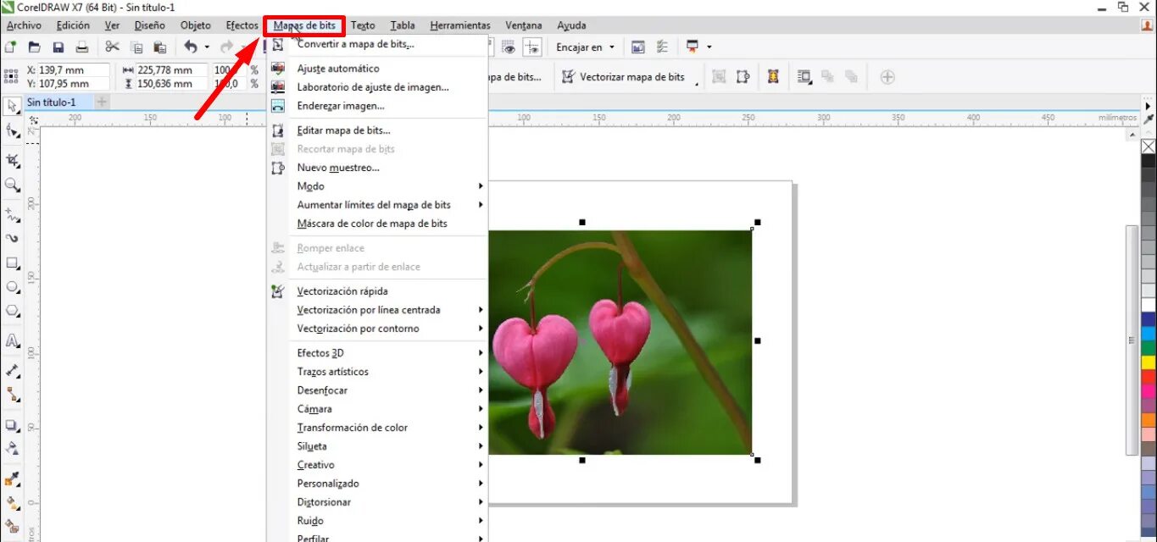This screenshot has width=1157, height=542.
Task: Select the Drop Shadow tool
Action: coord(13,425)
